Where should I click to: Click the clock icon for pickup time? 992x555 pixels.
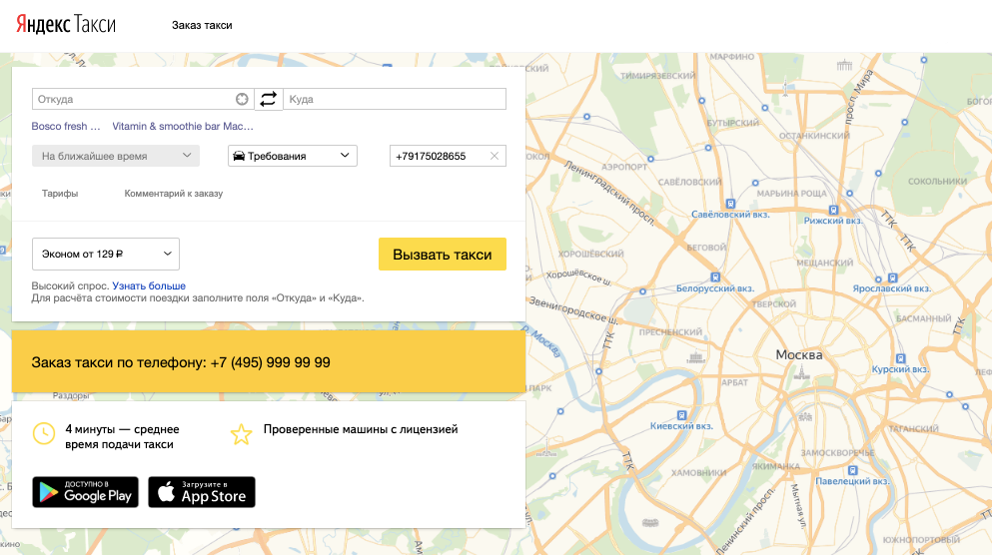pyautogui.click(x=44, y=433)
